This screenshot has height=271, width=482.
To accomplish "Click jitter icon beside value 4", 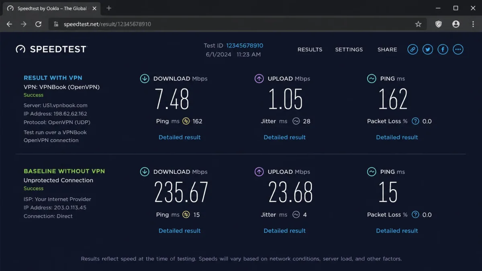I will [x=296, y=215].
